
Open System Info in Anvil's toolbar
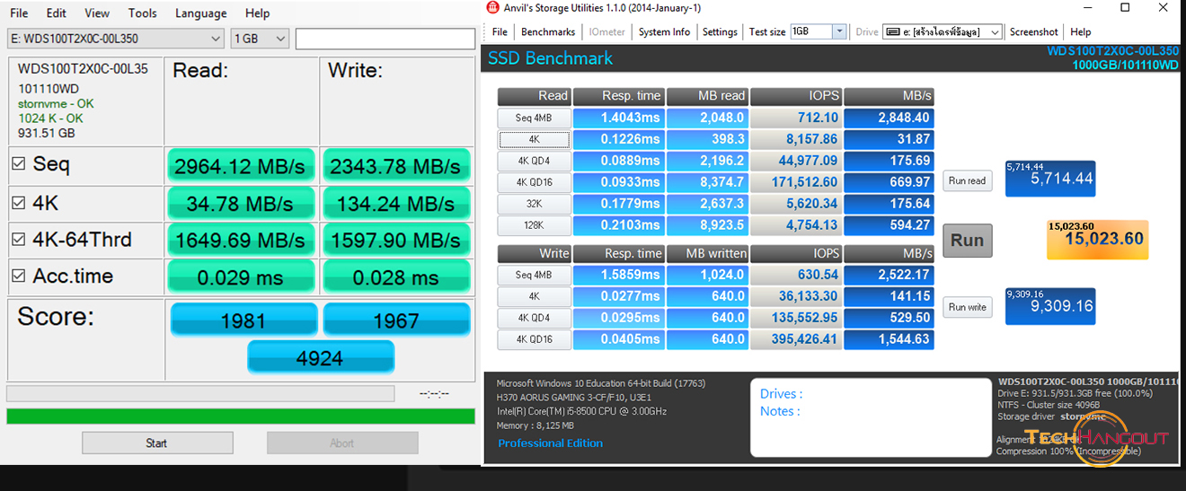[x=664, y=31]
